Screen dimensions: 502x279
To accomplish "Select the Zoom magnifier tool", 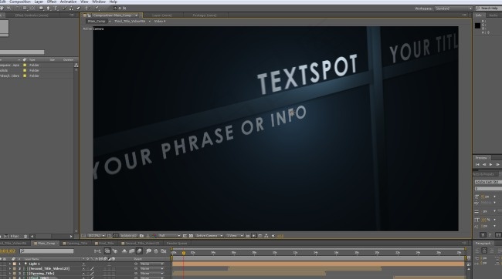I will (8, 8).
